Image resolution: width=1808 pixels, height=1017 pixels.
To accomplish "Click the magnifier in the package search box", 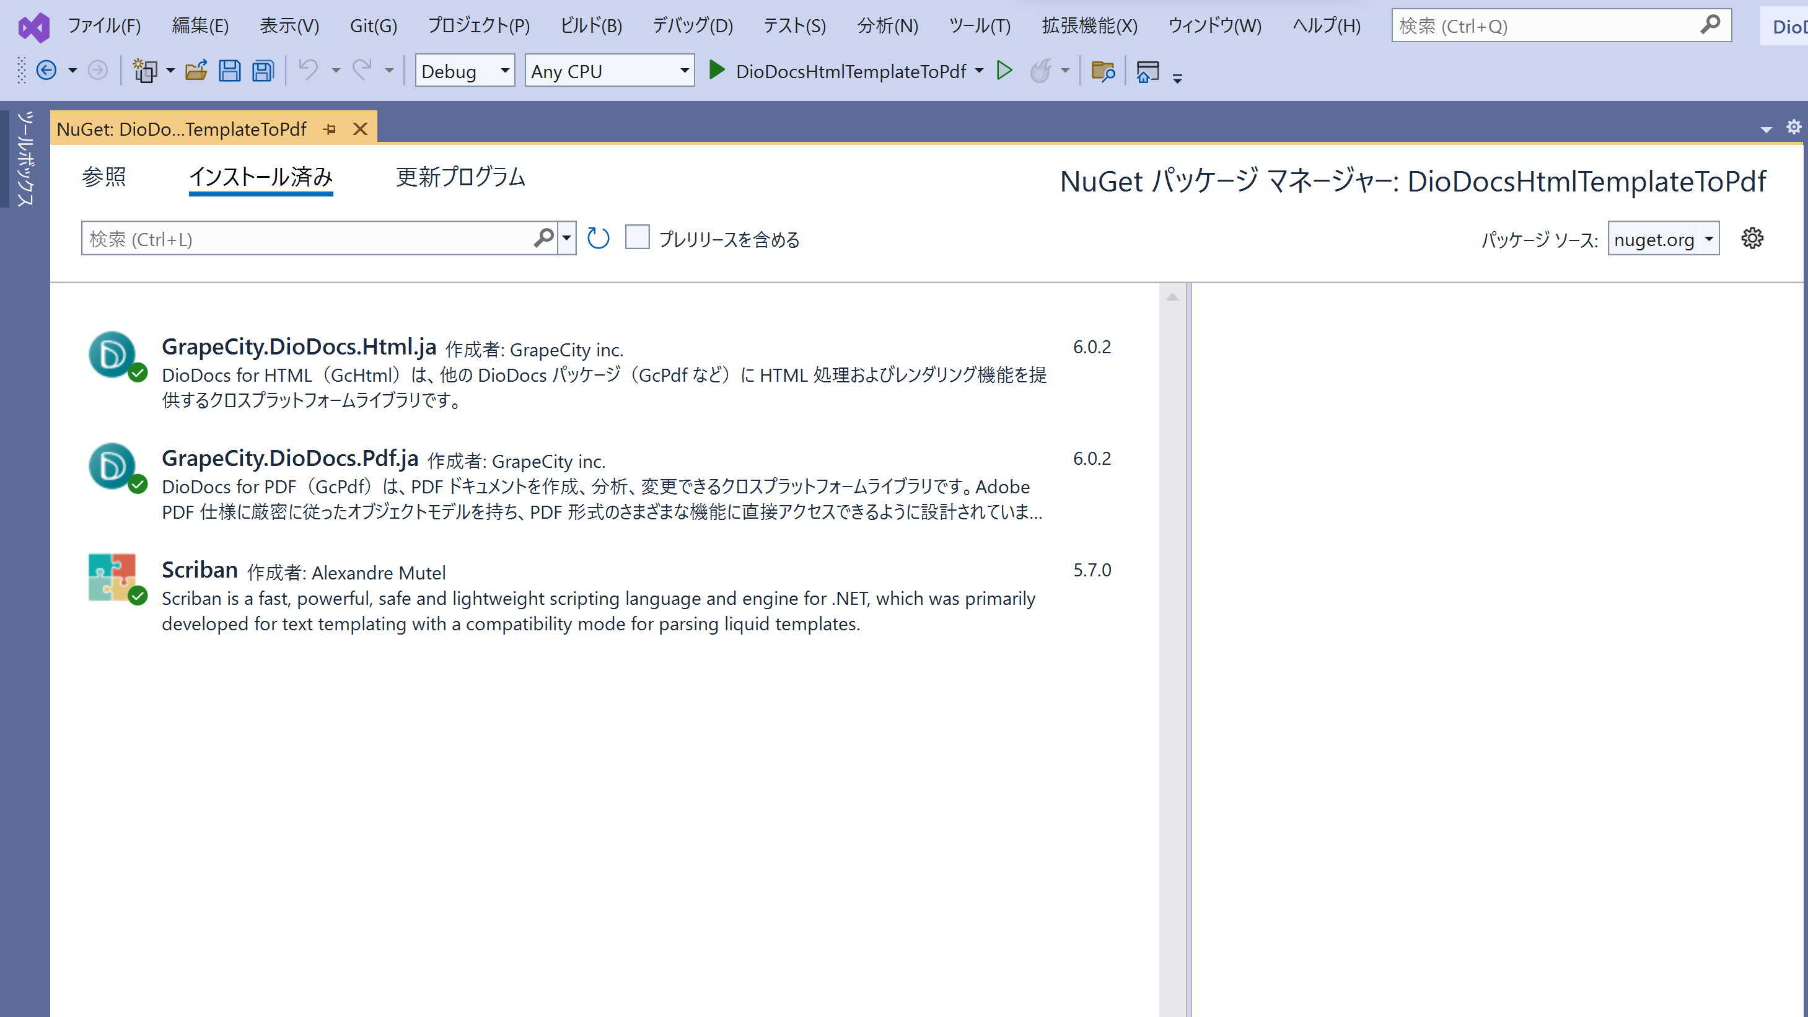I will [x=544, y=238].
